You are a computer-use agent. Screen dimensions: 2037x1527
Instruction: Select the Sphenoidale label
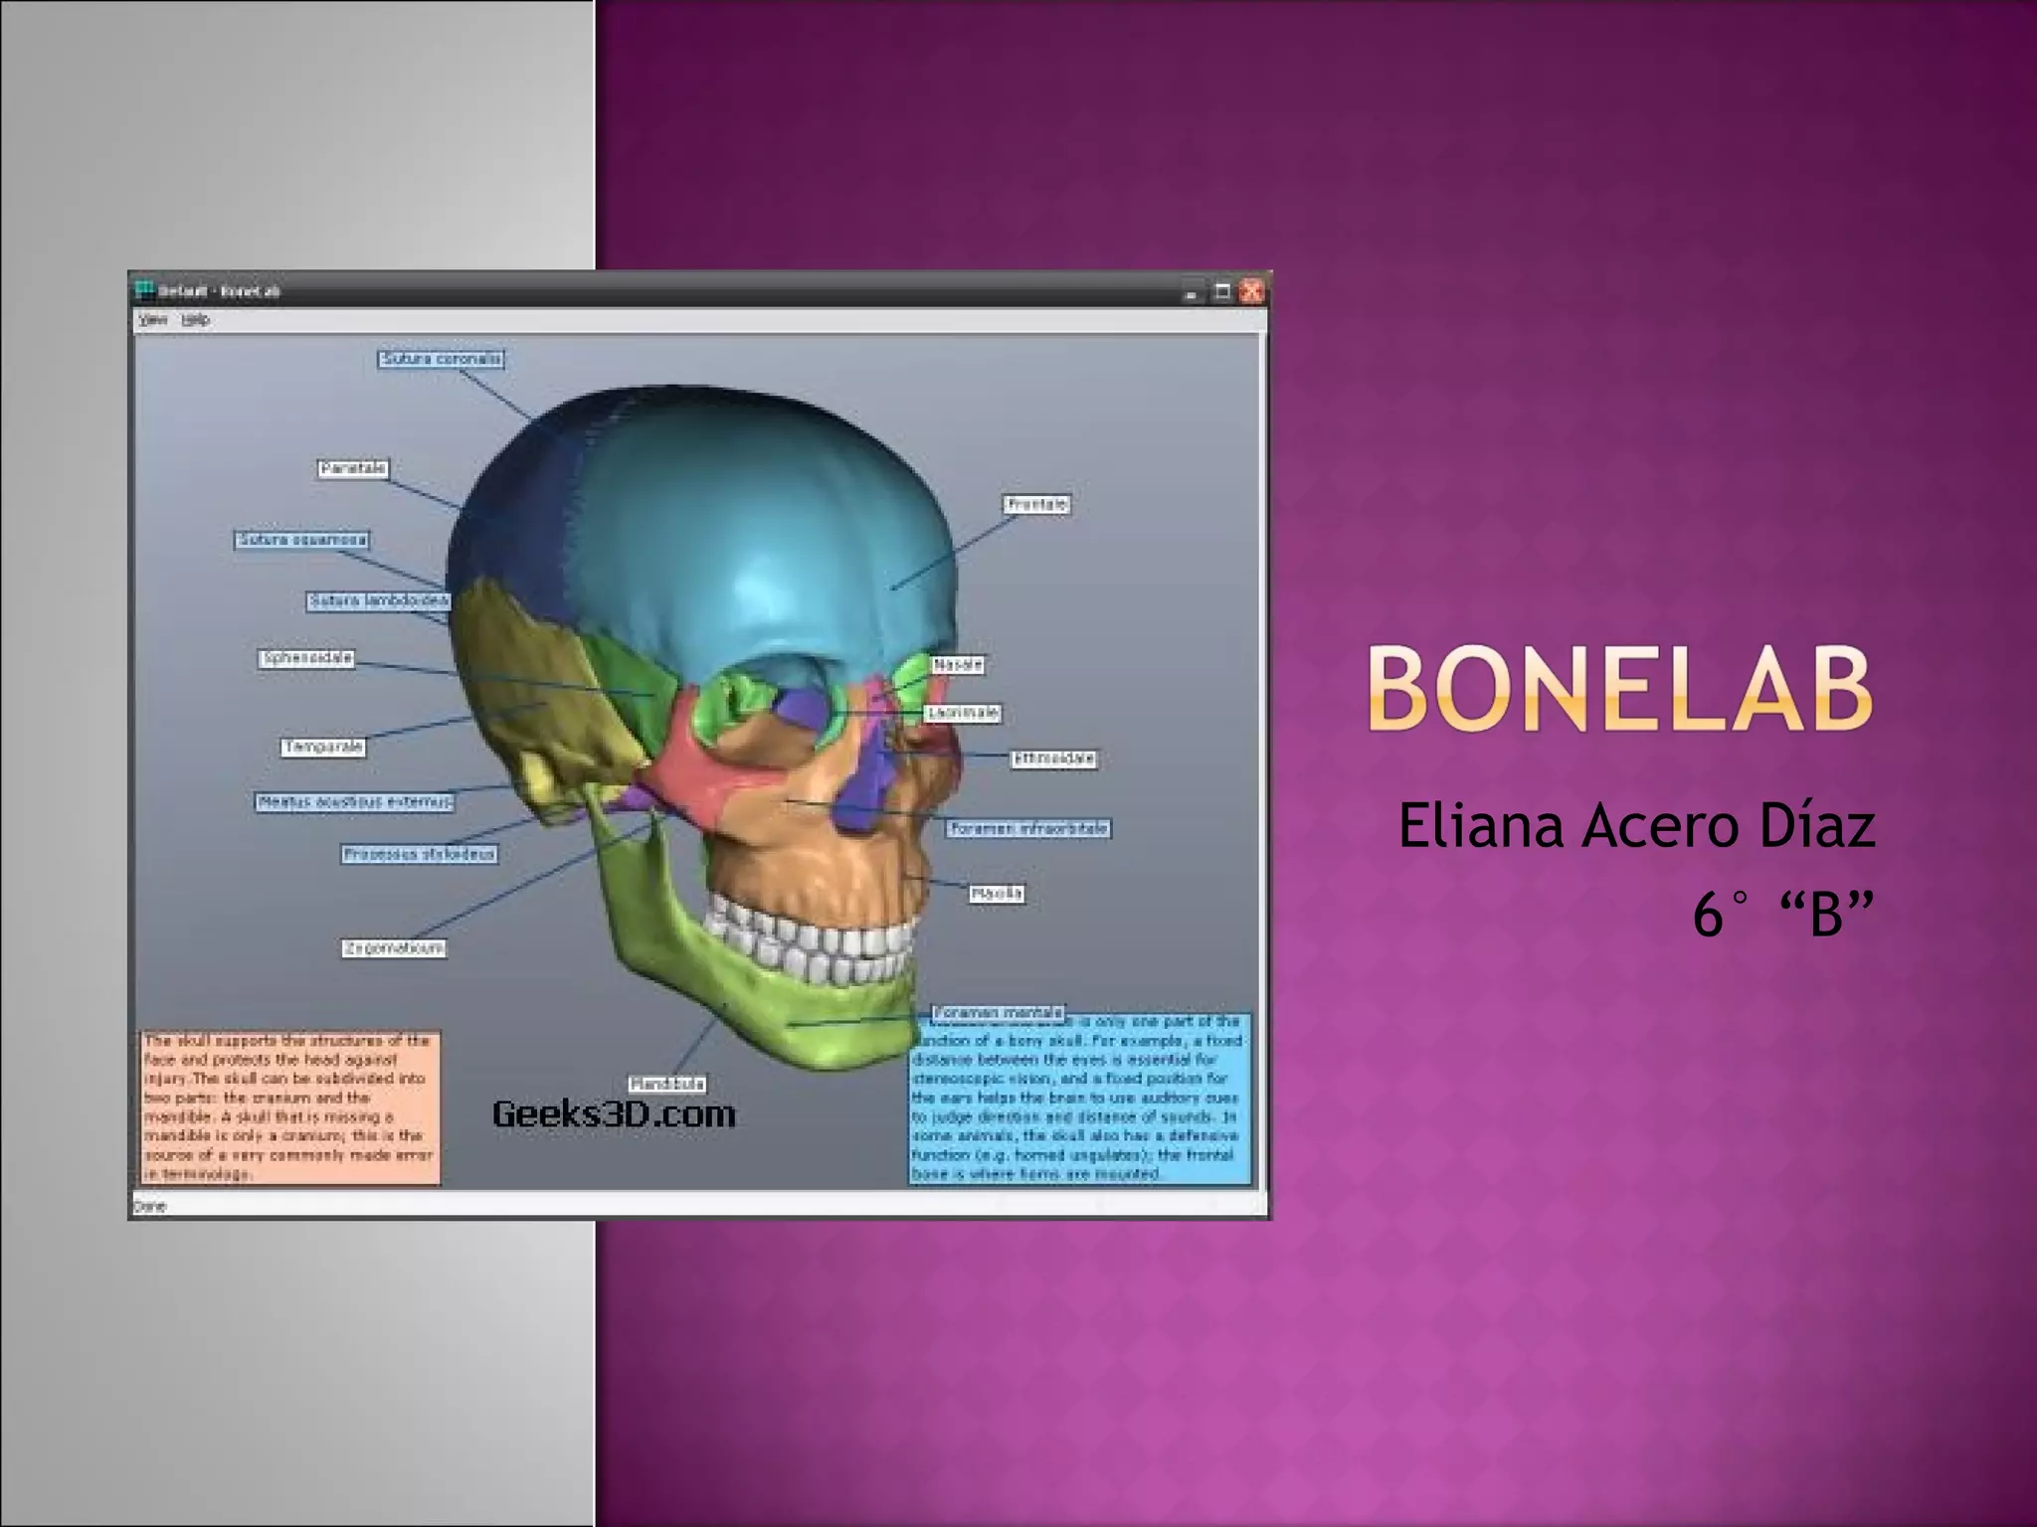point(307,658)
